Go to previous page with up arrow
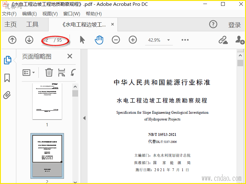 [12, 40]
